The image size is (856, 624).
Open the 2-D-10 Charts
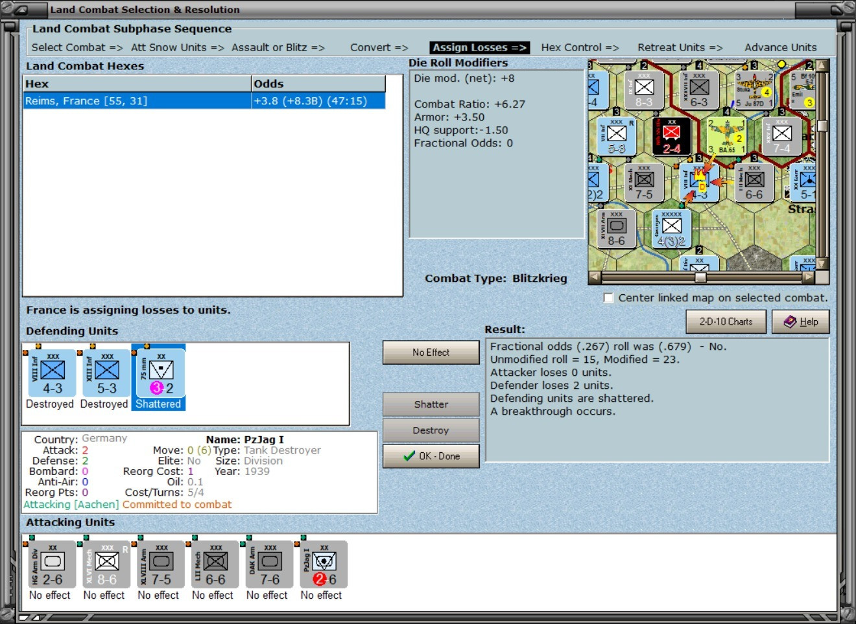point(726,321)
